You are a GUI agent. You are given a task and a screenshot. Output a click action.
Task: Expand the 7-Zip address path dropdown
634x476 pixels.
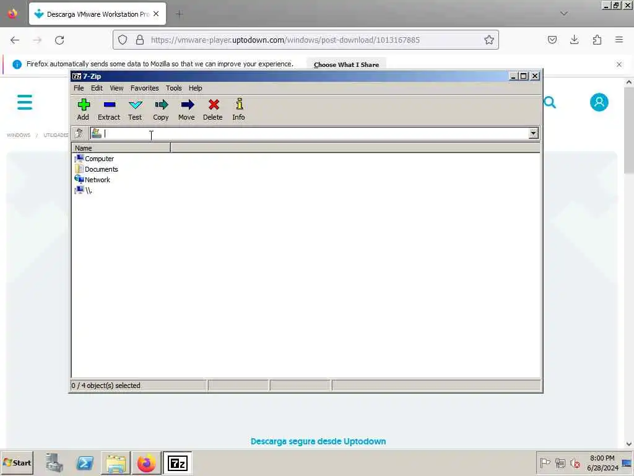point(533,133)
